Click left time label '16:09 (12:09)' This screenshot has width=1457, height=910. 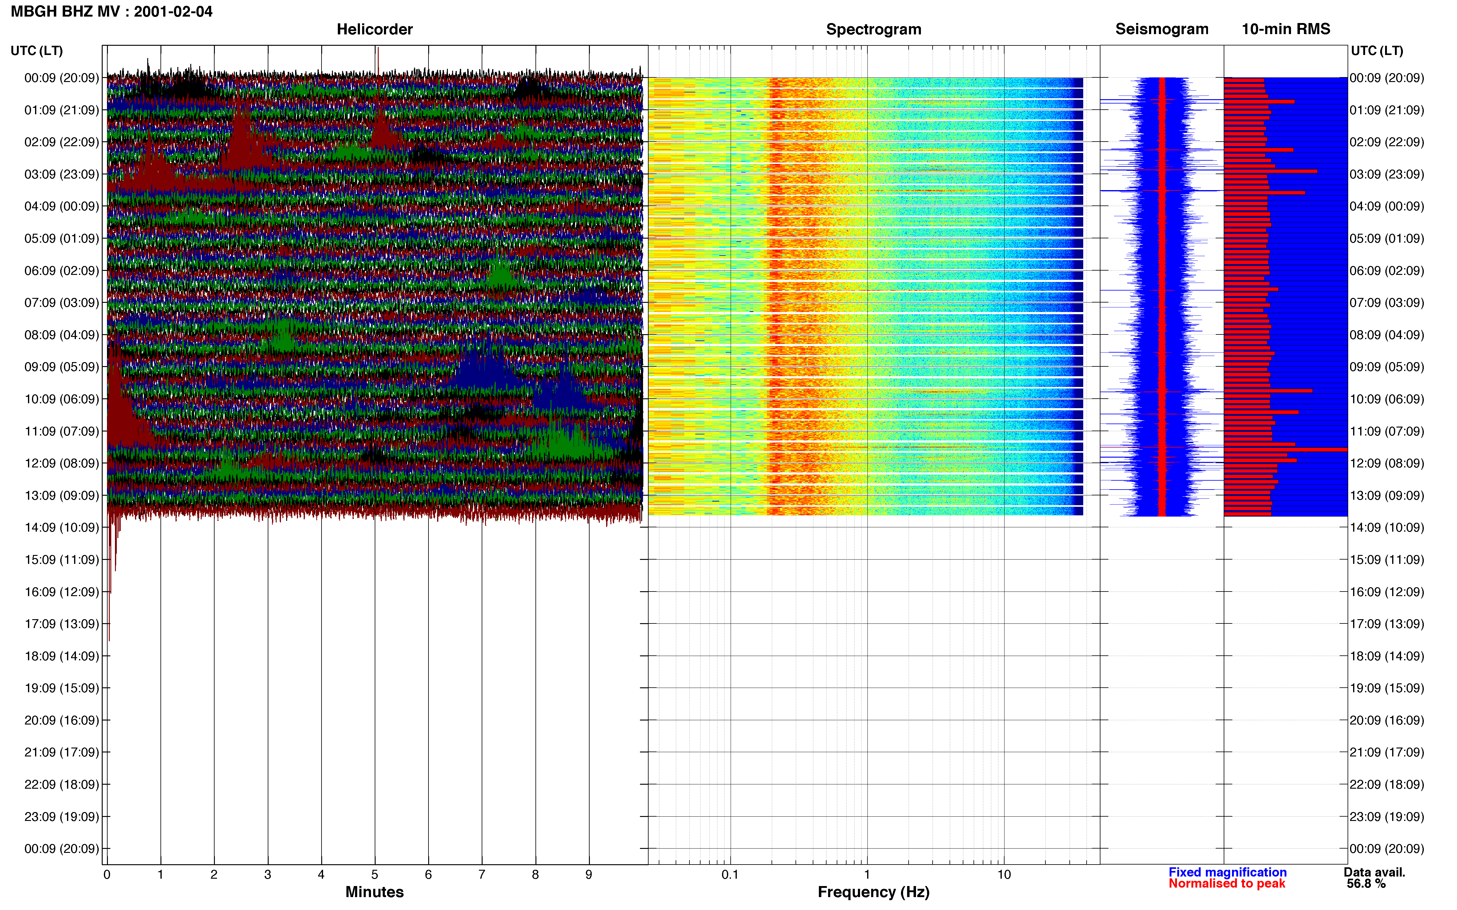pyautogui.click(x=61, y=592)
